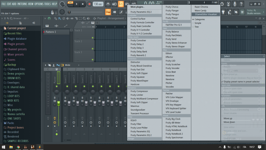
Task: Open the PATTERNS menu
Action: (x=22, y=4)
